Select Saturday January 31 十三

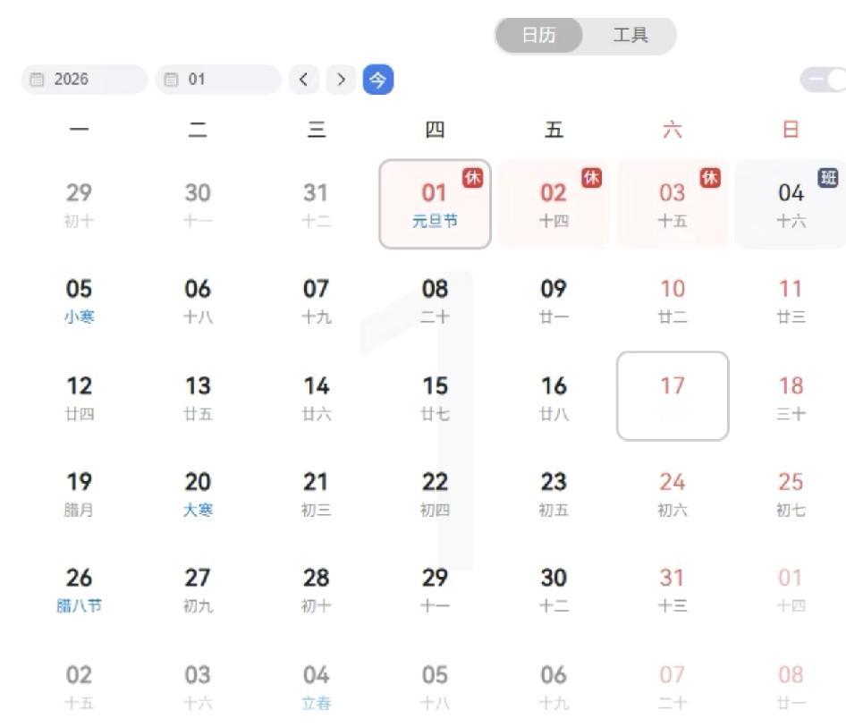pyautogui.click(x=673, y=589)
